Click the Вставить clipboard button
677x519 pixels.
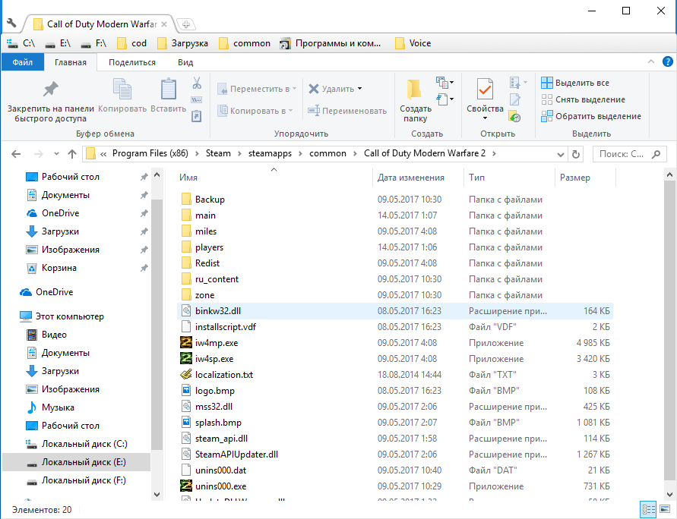(169, 96)
